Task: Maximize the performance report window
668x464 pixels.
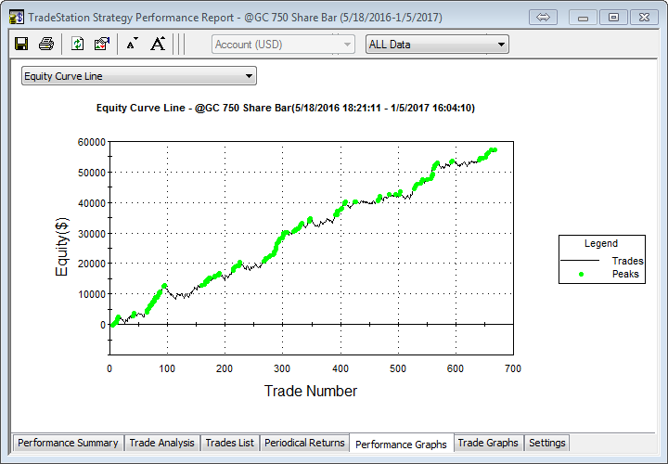Action: tap(612, 17)
